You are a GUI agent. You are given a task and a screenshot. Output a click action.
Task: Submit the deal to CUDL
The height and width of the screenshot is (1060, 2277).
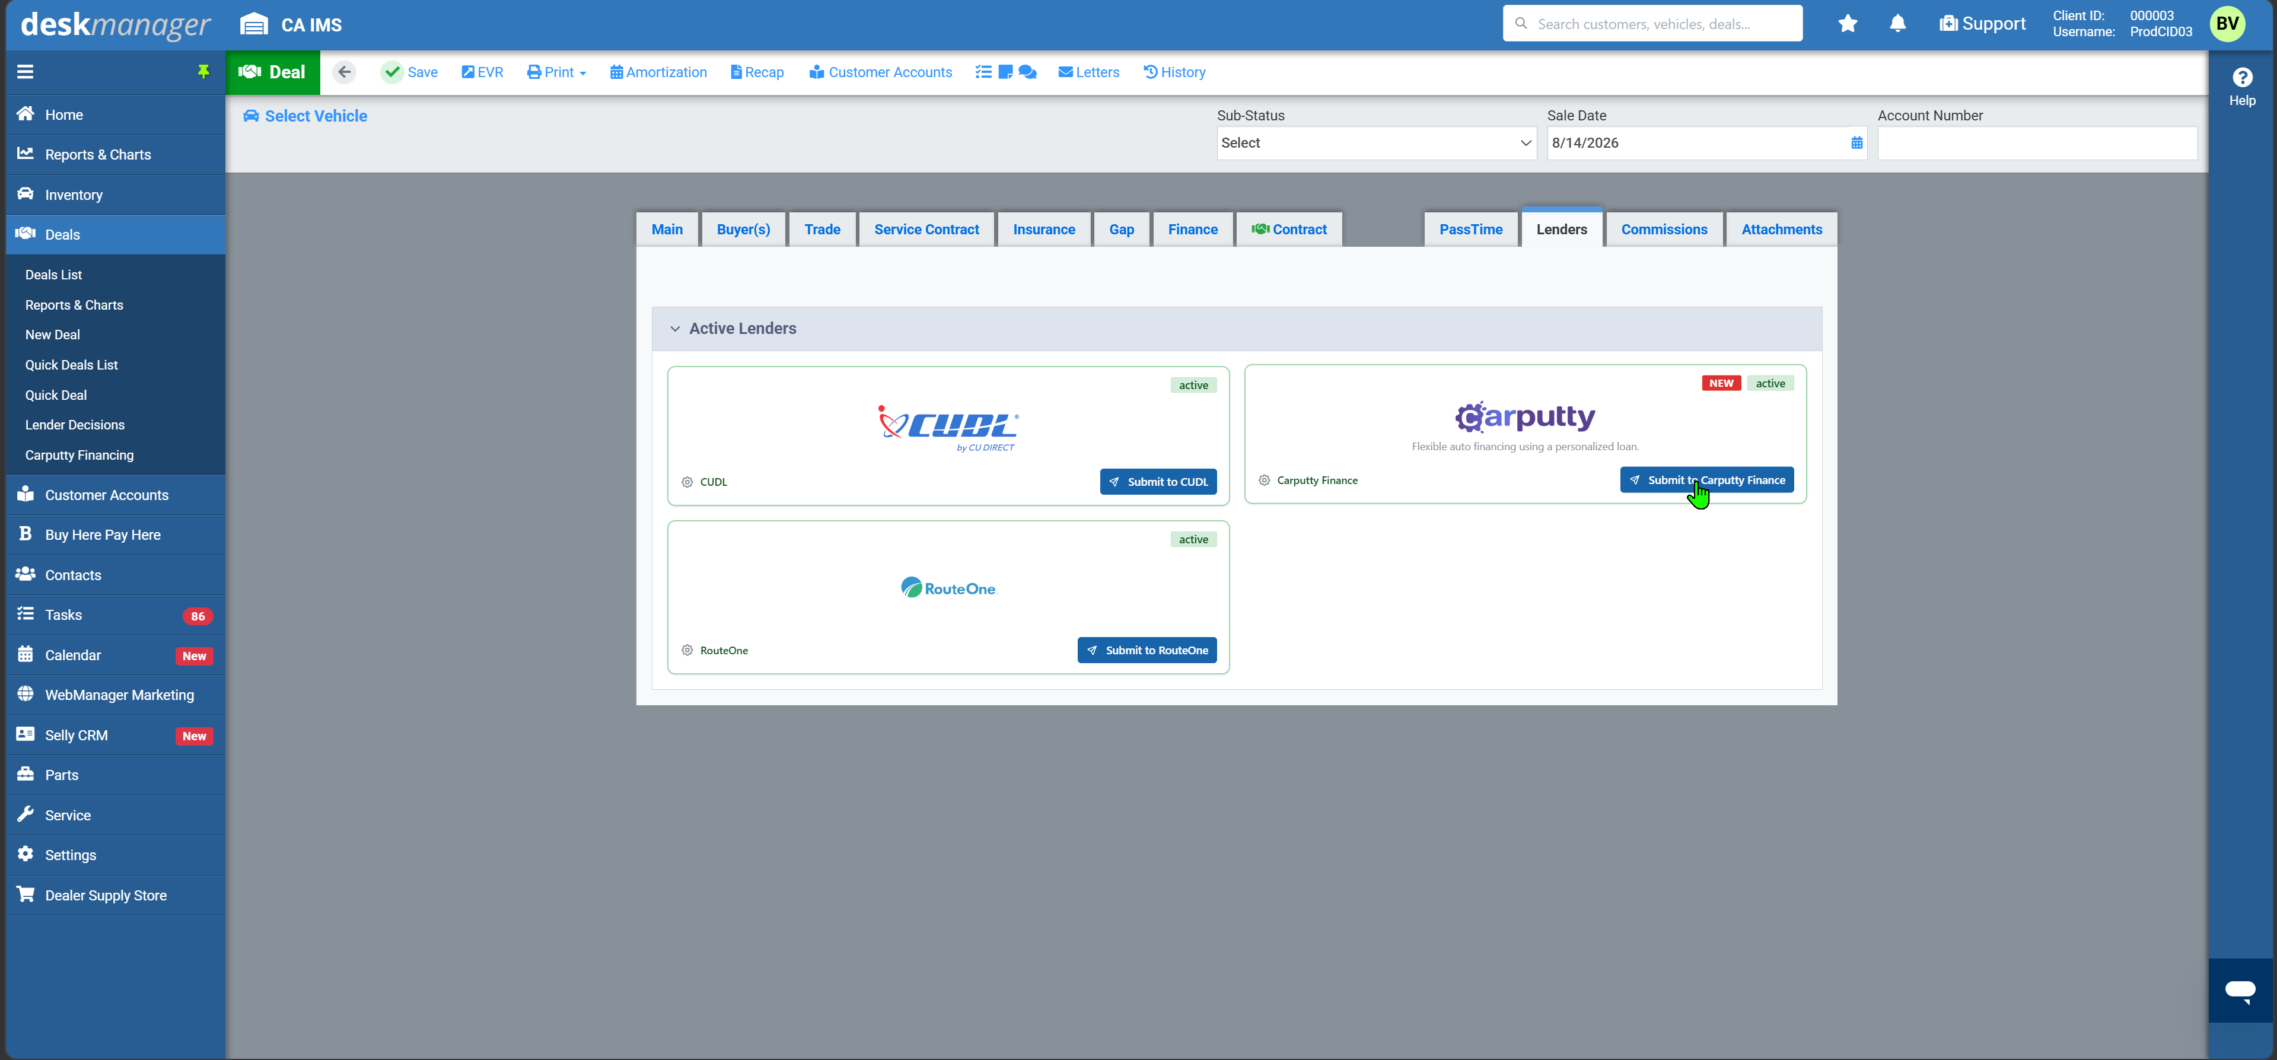click(x=1158, y=482)
